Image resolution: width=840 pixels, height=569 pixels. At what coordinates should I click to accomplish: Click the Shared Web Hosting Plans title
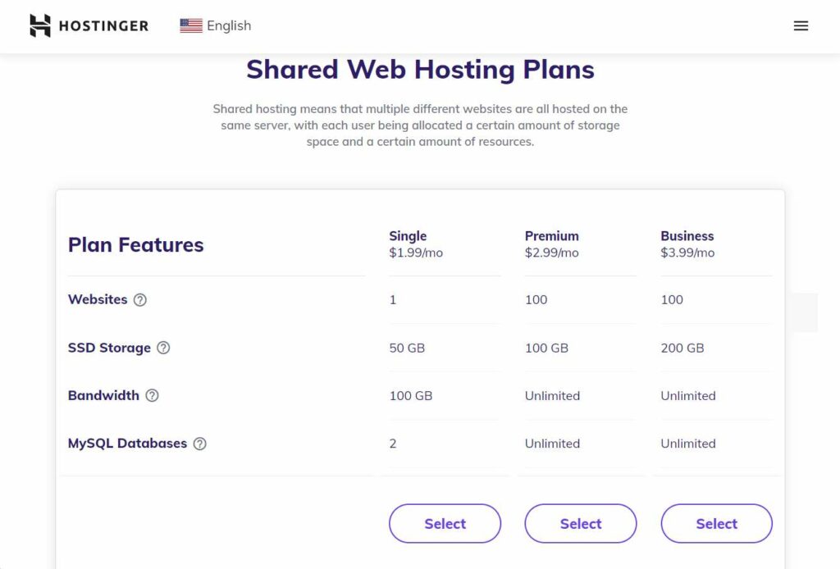point(420,69)
